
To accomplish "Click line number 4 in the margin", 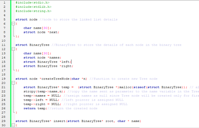I will (x=4, y=15).
